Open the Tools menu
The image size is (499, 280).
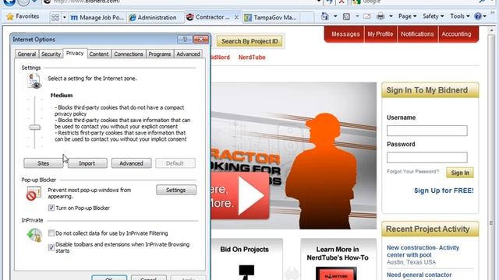(x=460, y=16)
